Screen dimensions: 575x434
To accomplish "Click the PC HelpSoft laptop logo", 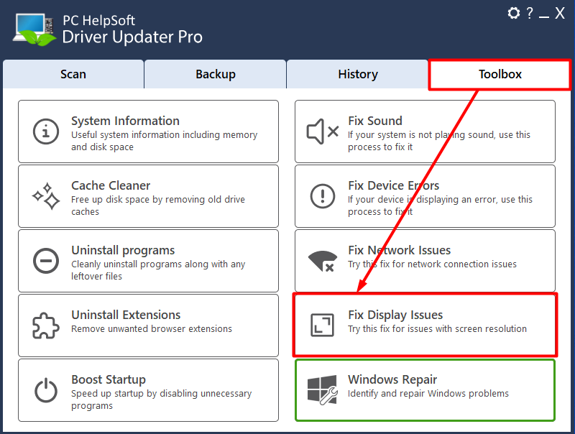I will pyautogui.click(x=34, y=29).
